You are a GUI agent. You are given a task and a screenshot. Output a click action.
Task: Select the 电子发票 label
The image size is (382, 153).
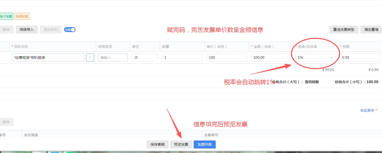point(6,16)
